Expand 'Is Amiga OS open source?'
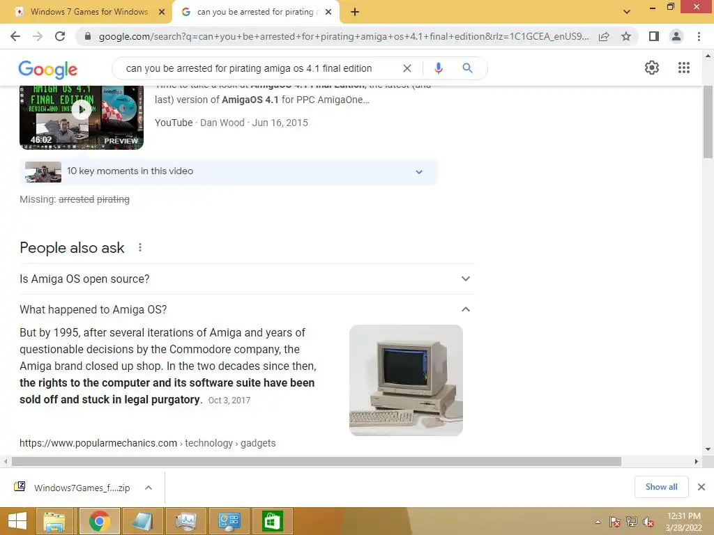 [246, 279]
